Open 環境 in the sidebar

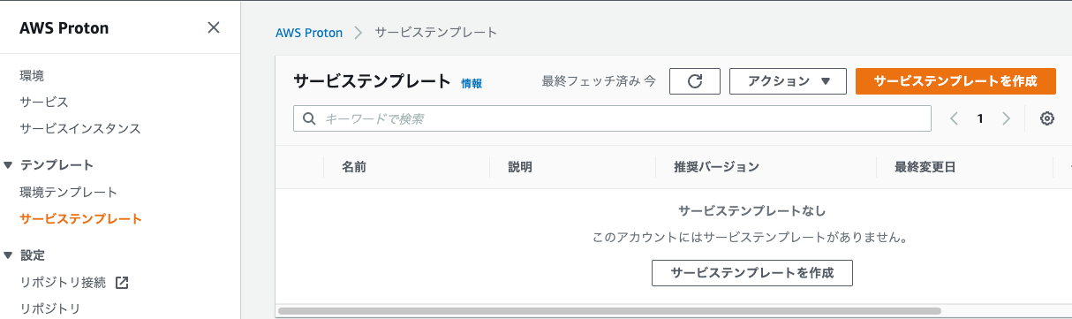click(32, 76)
